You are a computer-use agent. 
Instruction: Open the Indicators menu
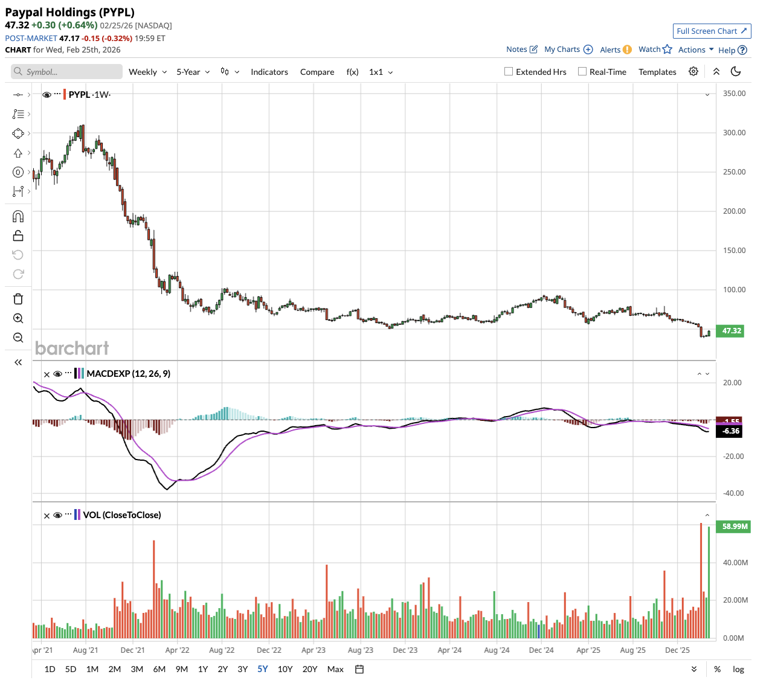[269, 72]
